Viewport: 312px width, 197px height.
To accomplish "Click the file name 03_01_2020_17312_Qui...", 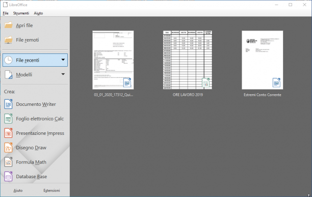I will click(113, 95).
